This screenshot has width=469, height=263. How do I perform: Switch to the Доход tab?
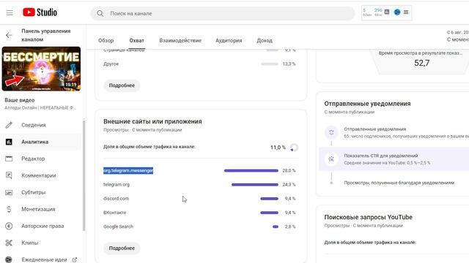pos(265,41)
